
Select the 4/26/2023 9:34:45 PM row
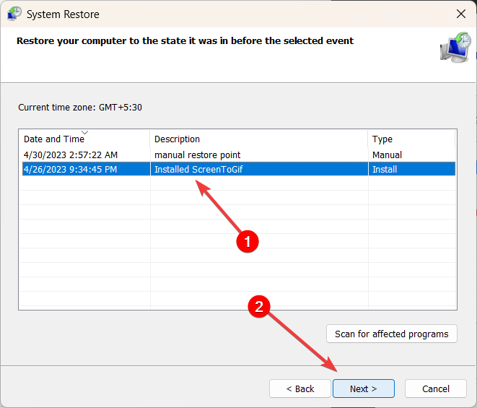[x=238, y=169]
